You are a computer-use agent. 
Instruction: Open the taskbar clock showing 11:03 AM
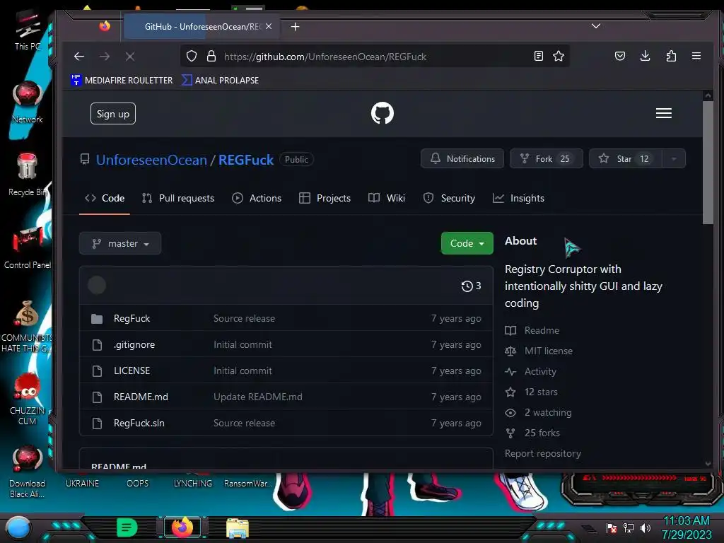tap(687, 527)
